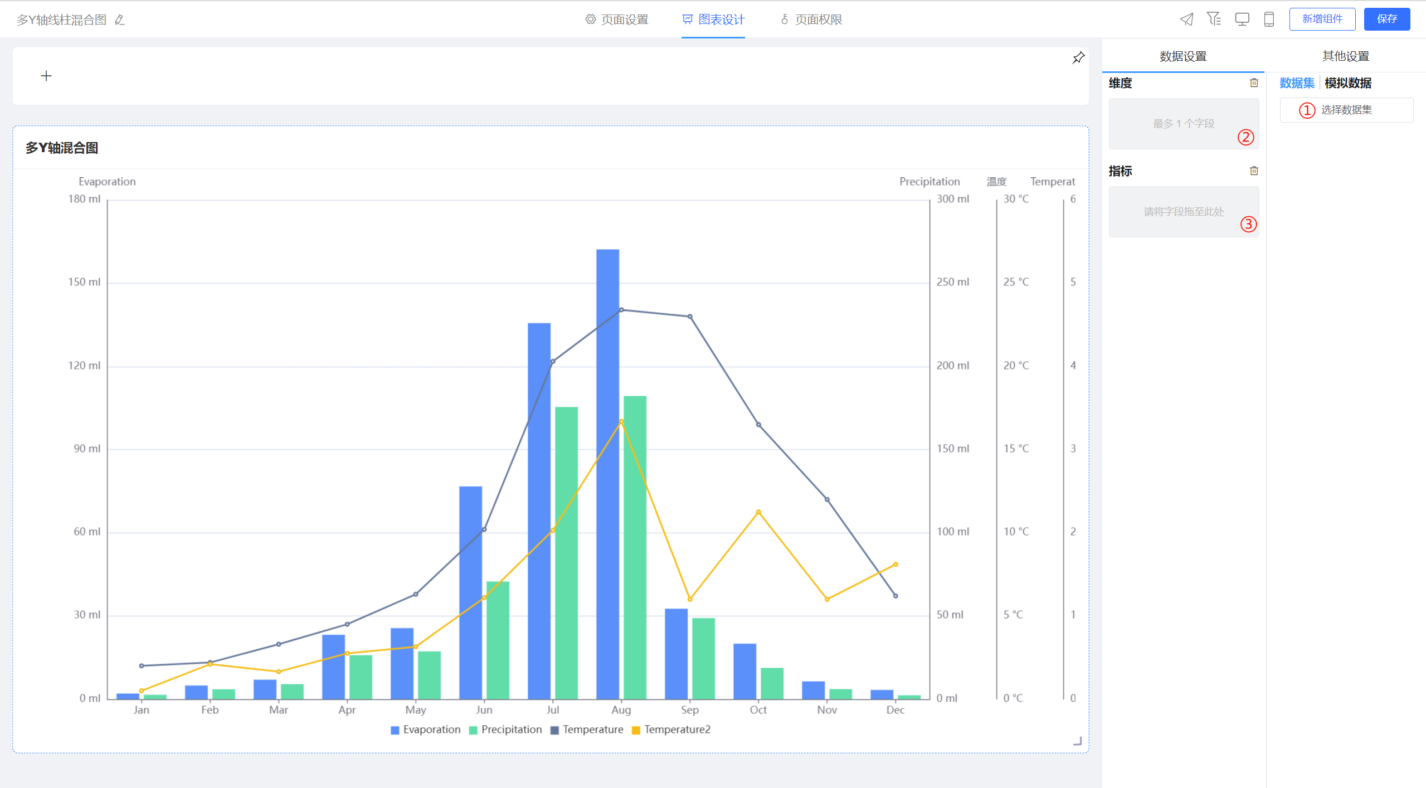1426x788 pixels.
Task: Click the edit pencil icon beside page title
Action: [x=119, y=20]
